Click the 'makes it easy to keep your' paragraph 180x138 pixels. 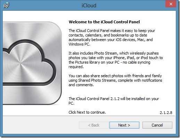pyautogui.click(x=112, y=37)
